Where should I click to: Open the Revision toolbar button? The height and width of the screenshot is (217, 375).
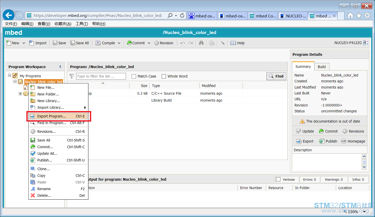[x=164, y=43]
